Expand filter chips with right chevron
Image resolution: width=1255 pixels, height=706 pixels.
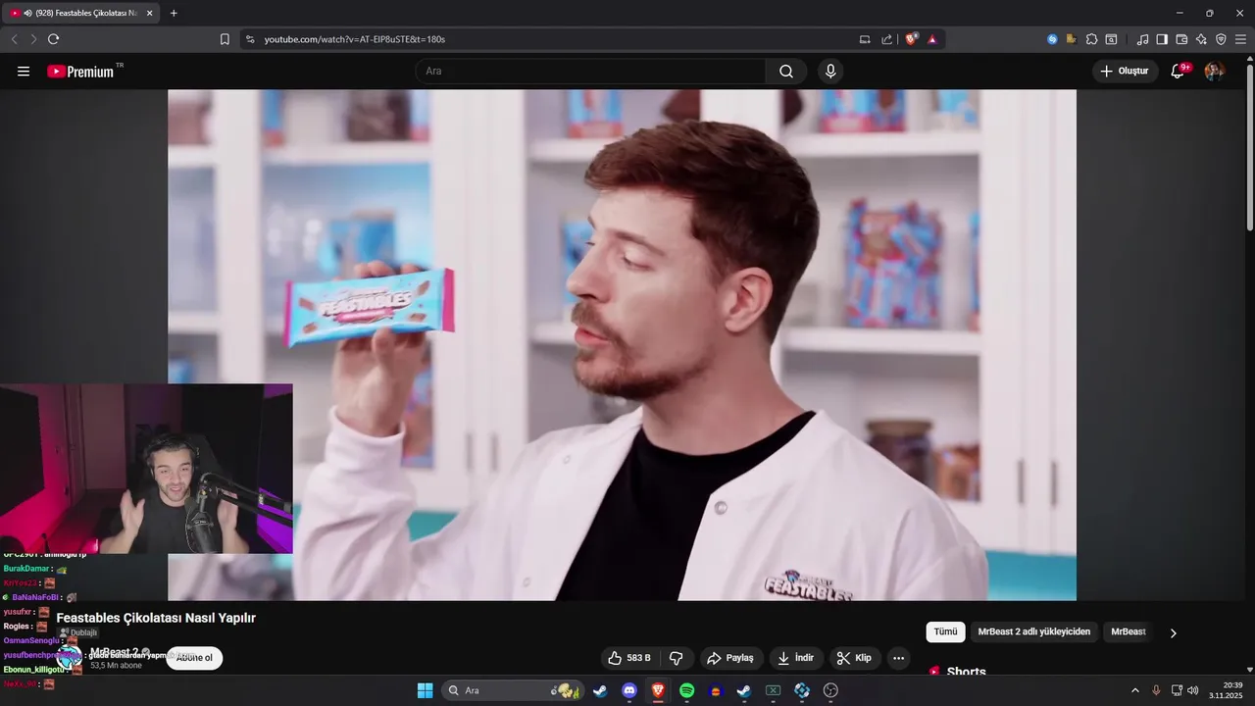click(1173, 632)
